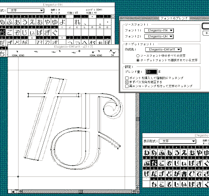Click the cursor position indicator in glyph window
Screen dimensions: 209x196
click(18, 53)
